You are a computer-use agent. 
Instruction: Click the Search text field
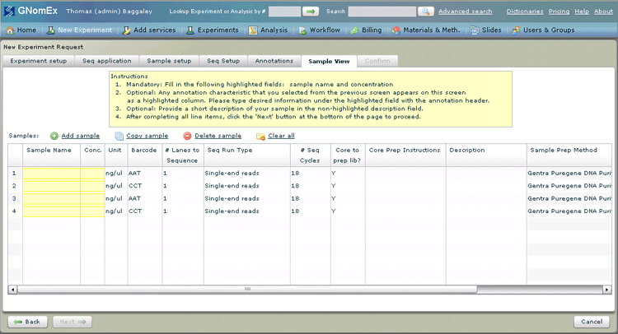[x=382, y=12]
